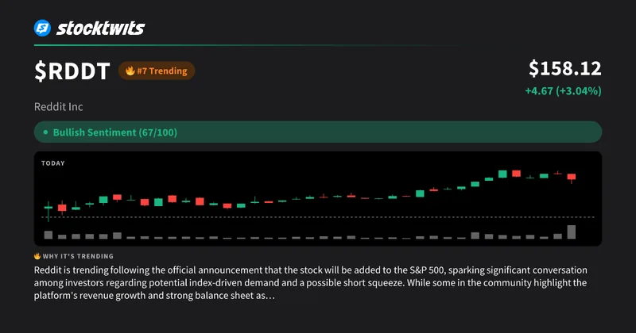636x333 pixels.
Task: Select the $RDDT ticker symbol
Action: pos(72,71)
